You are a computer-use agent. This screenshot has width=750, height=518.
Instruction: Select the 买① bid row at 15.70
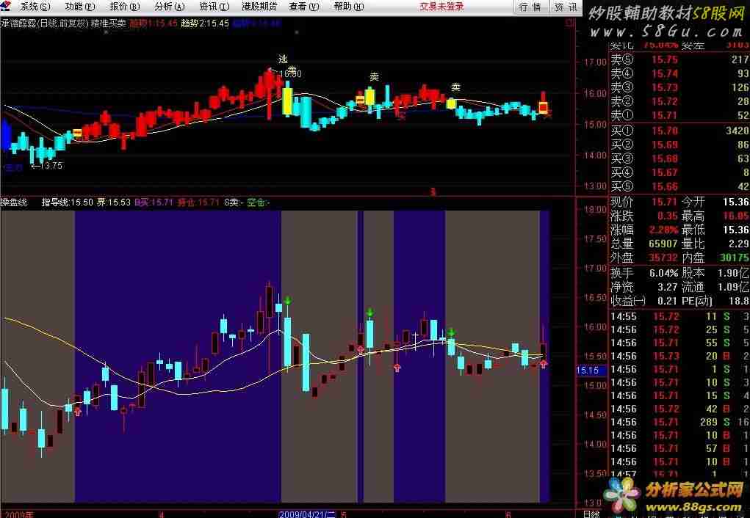[679, 131]
